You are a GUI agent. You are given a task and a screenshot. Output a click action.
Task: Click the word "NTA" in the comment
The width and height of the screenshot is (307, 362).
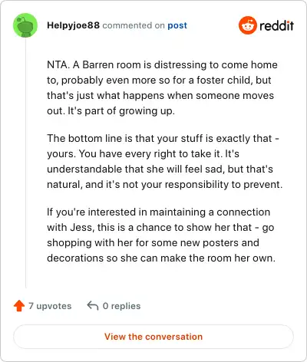pos(57,64)
